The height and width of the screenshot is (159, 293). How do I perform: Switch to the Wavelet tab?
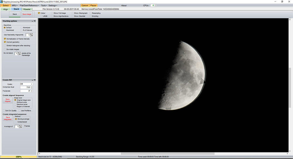[27, 9]
